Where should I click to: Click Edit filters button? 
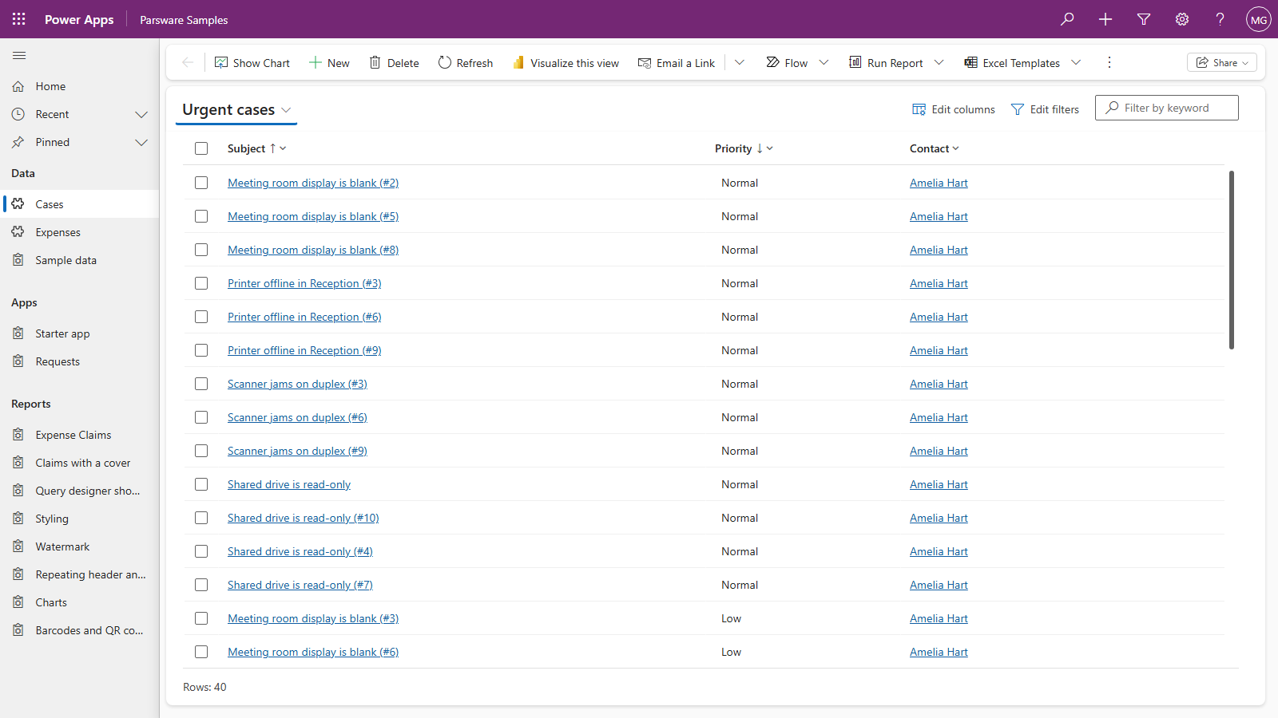(x=1045, y=109)
